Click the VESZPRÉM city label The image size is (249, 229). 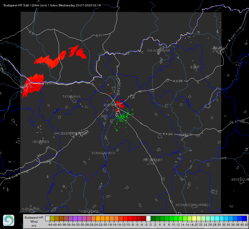[x=41, y=142]
